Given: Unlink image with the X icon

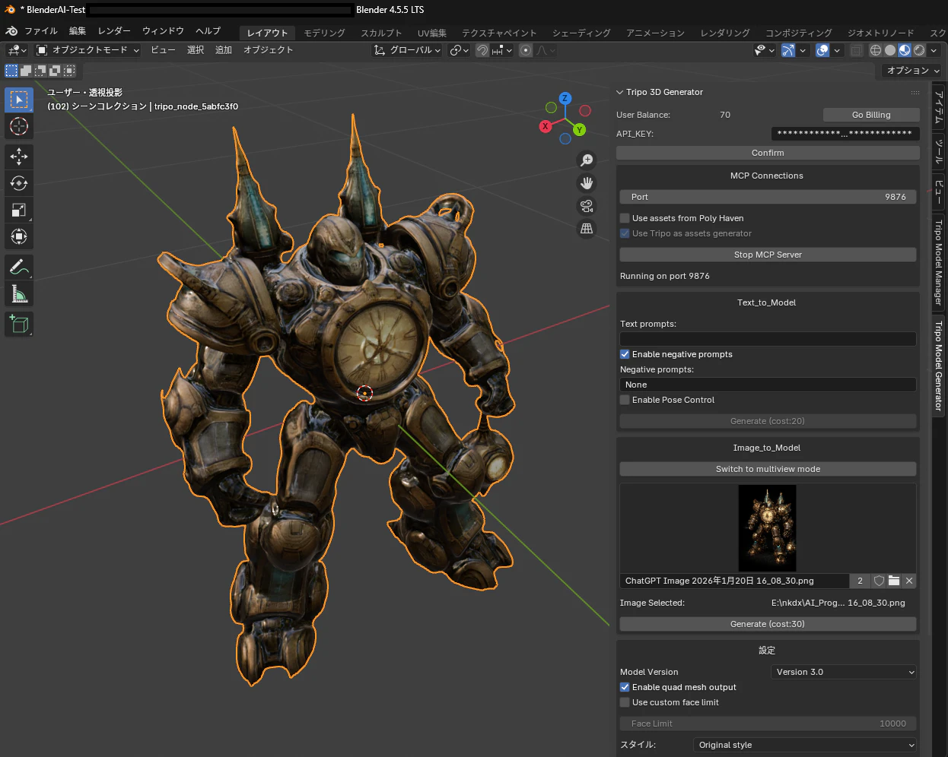Looking at the screenshot, I should (x=909, y=581).
